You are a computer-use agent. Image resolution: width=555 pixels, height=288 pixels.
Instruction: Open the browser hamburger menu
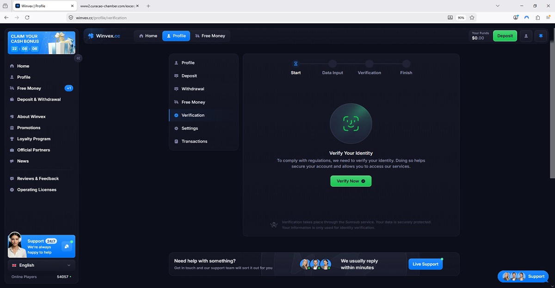pos(548,18)
